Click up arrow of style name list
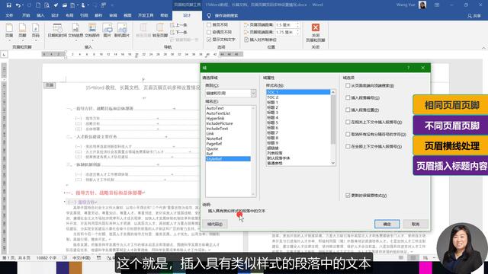The height and width of the screenshot is (274, 488). pyautogui.click(x=332, y=92)
